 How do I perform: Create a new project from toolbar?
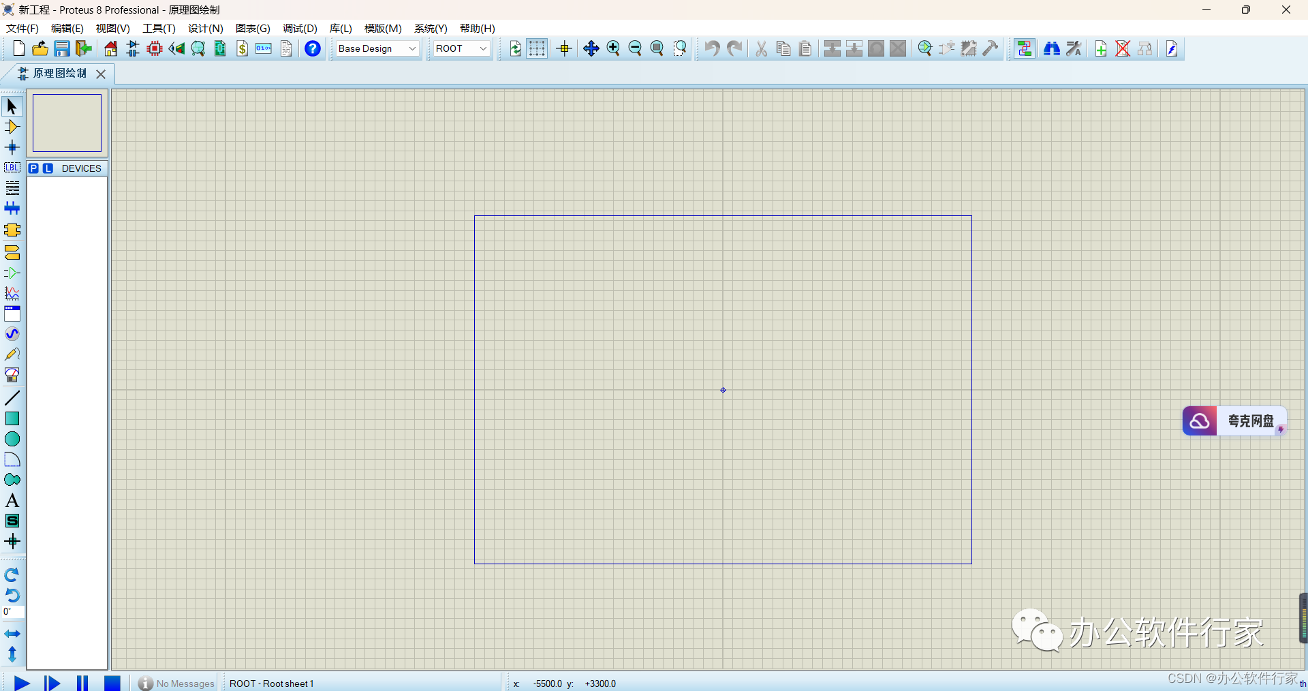[19, 48]
